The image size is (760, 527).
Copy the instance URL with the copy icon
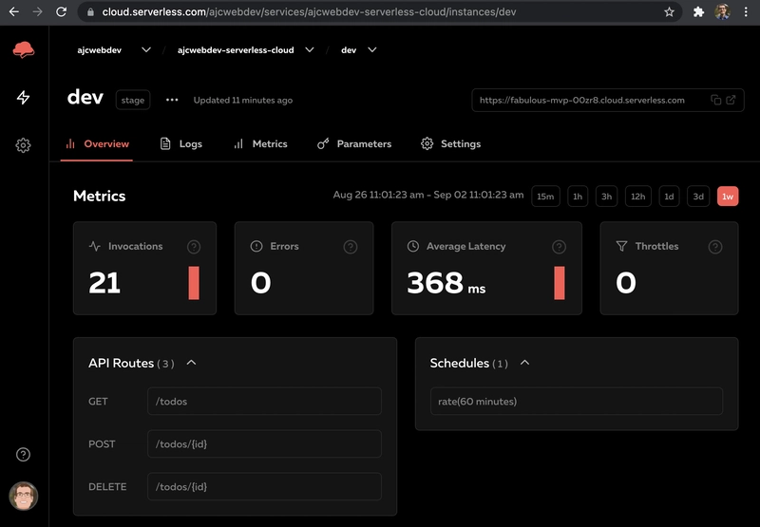click(716, 100)
